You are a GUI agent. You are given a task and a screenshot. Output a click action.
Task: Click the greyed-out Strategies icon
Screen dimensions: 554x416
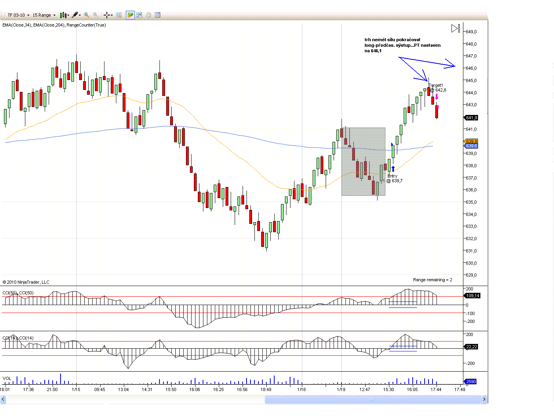pyautogui.click(x=148, y=15)
